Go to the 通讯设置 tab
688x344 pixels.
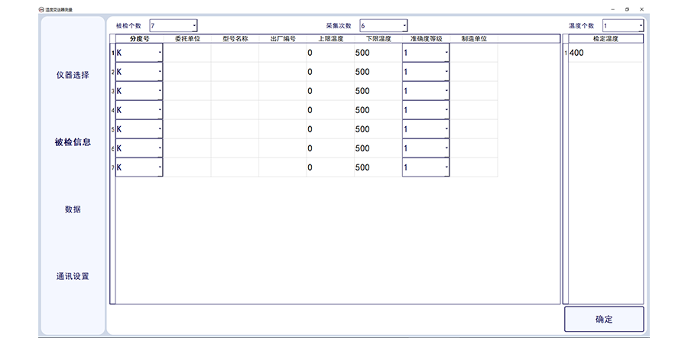click(x=73, y=276)
